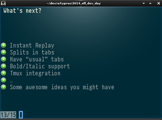Close the terminal window with X

pos(159,3)
